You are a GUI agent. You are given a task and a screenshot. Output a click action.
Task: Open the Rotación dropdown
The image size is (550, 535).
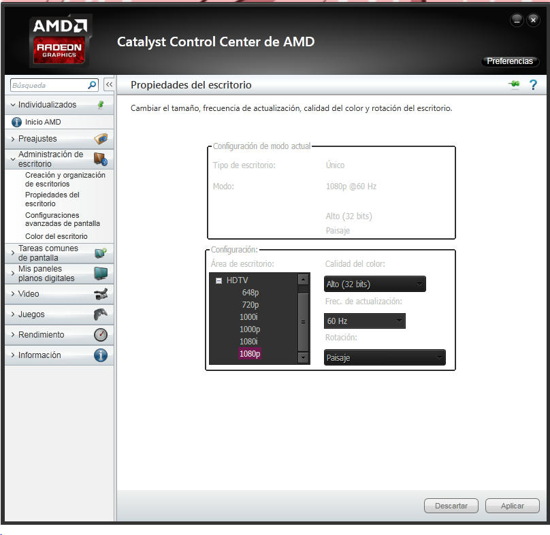click(385, 357)
